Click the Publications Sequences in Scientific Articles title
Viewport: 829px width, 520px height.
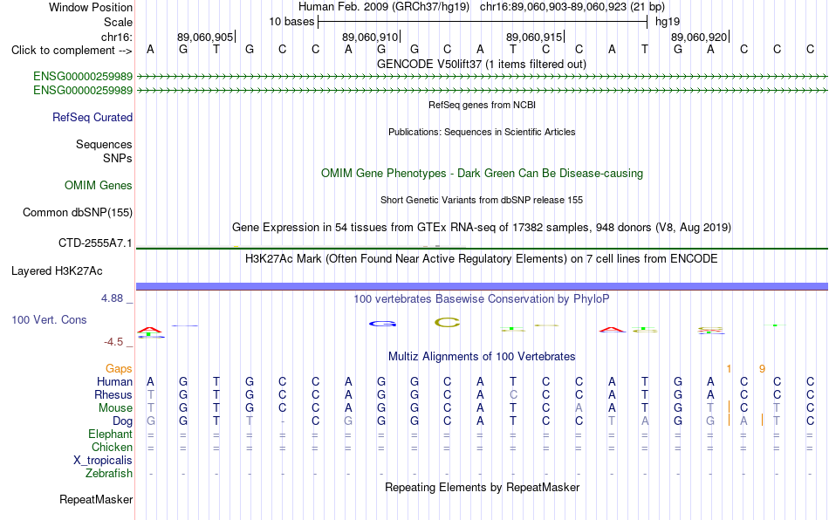482,132
